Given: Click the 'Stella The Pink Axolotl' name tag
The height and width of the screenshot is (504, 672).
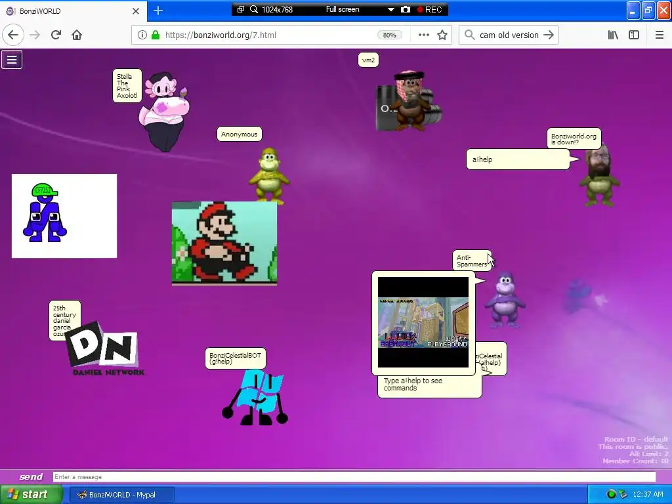Looking at the screenshot, I should point(127,86).
